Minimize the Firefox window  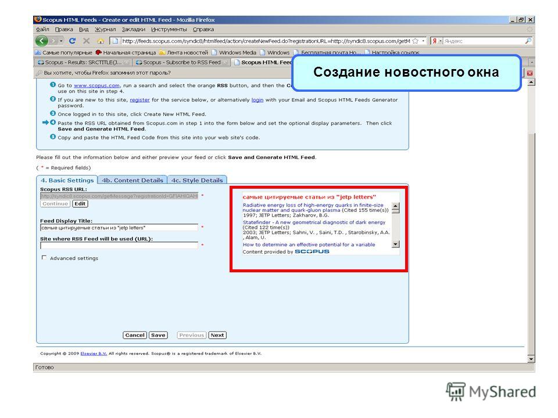513,20
